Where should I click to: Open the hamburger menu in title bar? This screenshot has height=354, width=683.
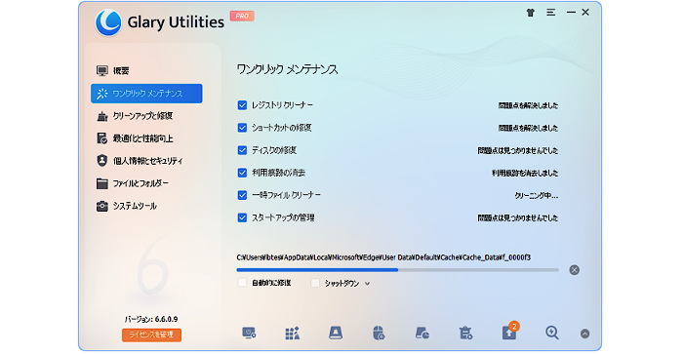pyautogui.click(x=551, y=13)
